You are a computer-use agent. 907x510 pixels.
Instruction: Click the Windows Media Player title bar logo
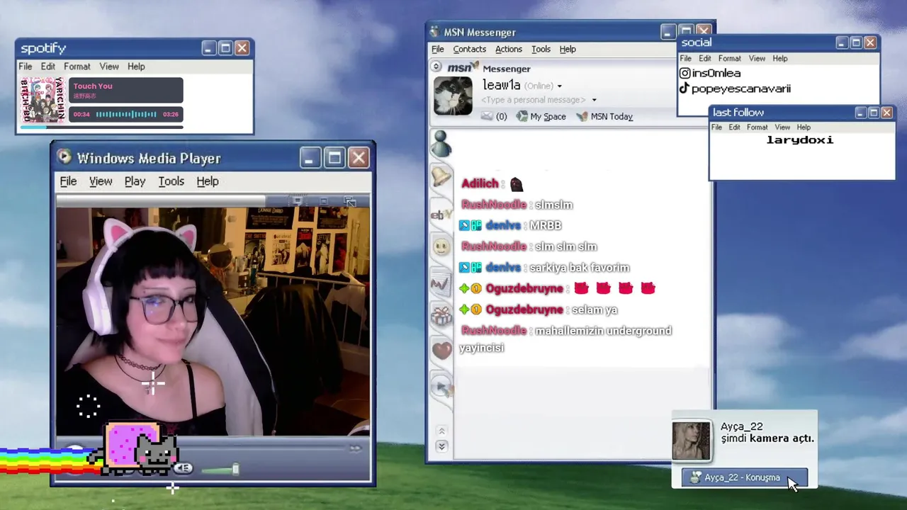[64, 157]
